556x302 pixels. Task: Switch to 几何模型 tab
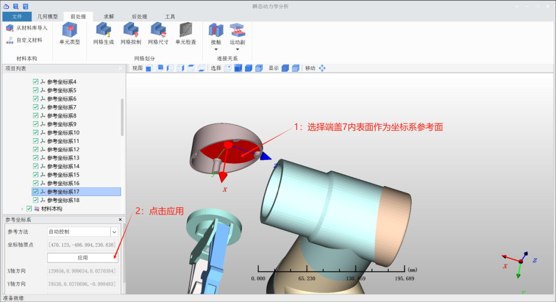[47, 16]
